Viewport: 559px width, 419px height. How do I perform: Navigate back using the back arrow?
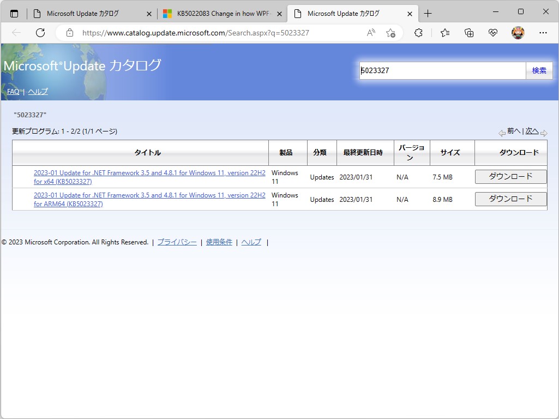17,33
